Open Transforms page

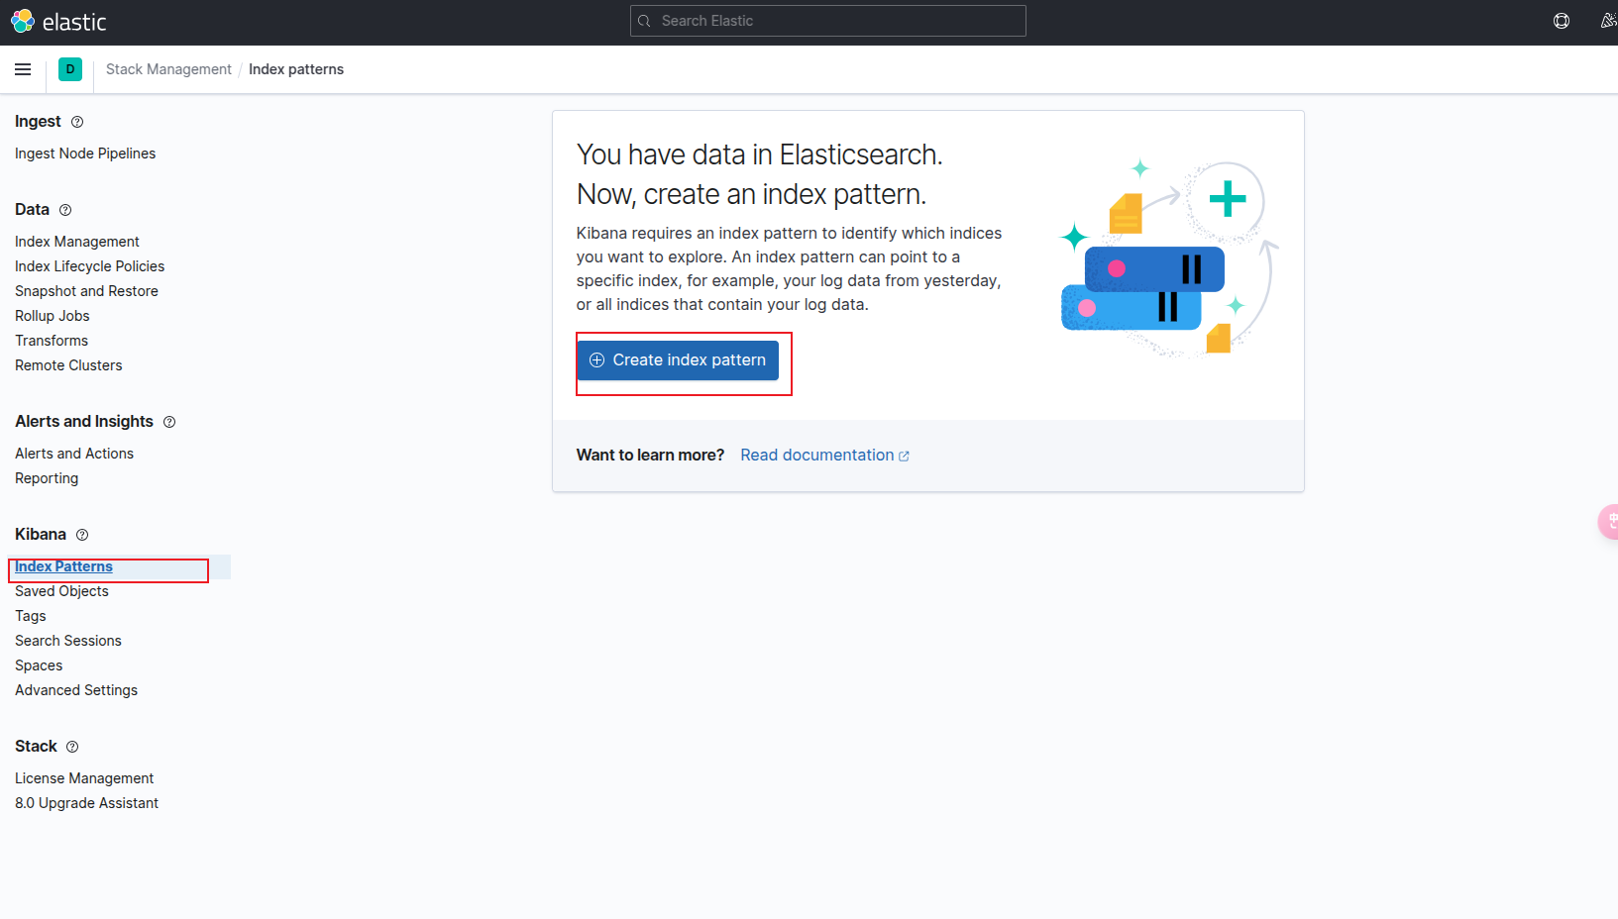point(52,341)
